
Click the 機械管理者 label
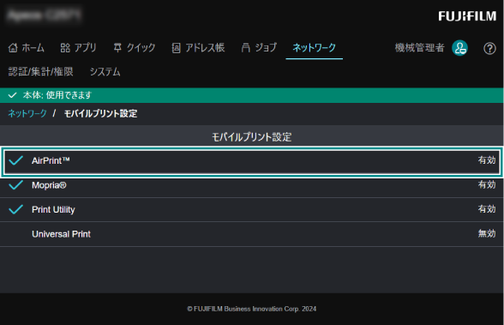point(419,48)
